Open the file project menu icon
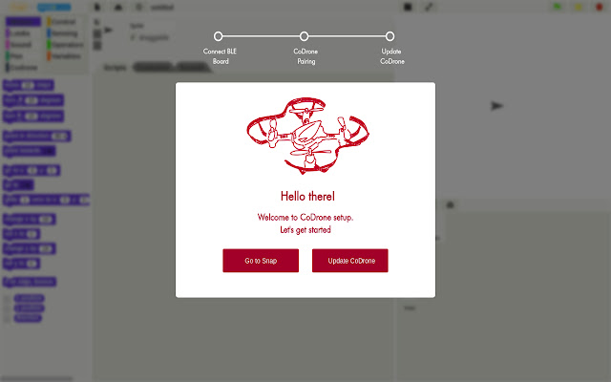The height and width of the screenshot is (382, 611). [x=97, y=7]
